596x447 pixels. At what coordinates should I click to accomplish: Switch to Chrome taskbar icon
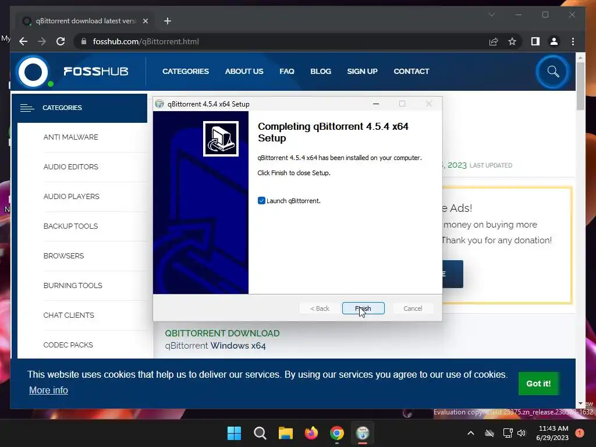tap(337, 433)
